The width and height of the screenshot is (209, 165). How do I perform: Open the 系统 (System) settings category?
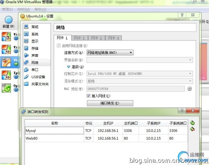pos(37,34)
